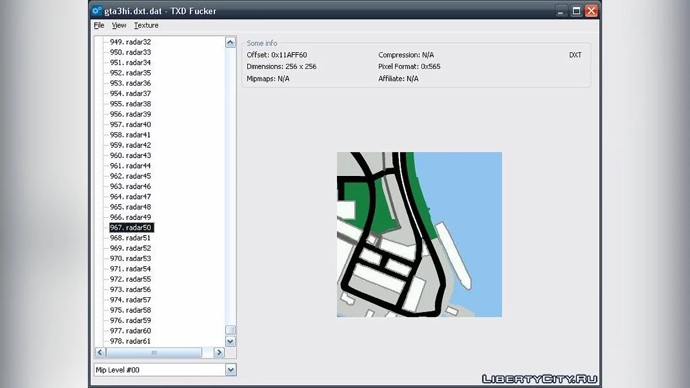Click the radar map texture preview
The width and height of the screenshot is (690, 388).
coord(419,235)
